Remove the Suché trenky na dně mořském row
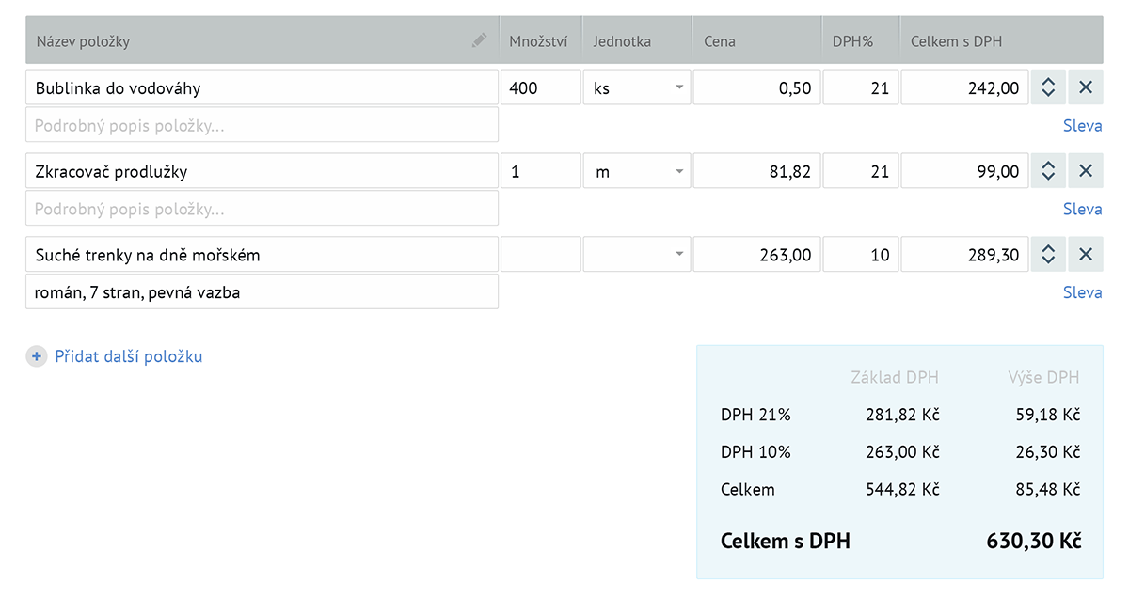 pos(1085,255)
